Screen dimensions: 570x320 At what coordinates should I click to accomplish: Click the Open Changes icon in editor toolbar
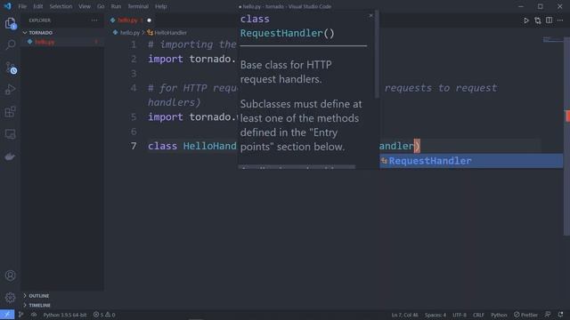[538, 20]
